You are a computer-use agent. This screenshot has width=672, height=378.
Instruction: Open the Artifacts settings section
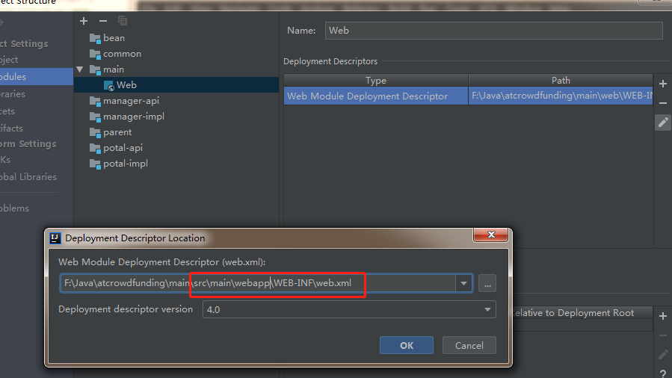[11, 128]
